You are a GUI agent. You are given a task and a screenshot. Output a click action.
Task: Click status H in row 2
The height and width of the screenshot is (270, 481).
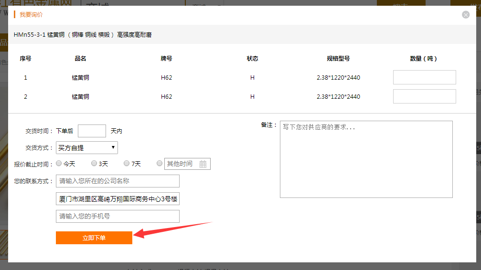click(x=253, y=96)
